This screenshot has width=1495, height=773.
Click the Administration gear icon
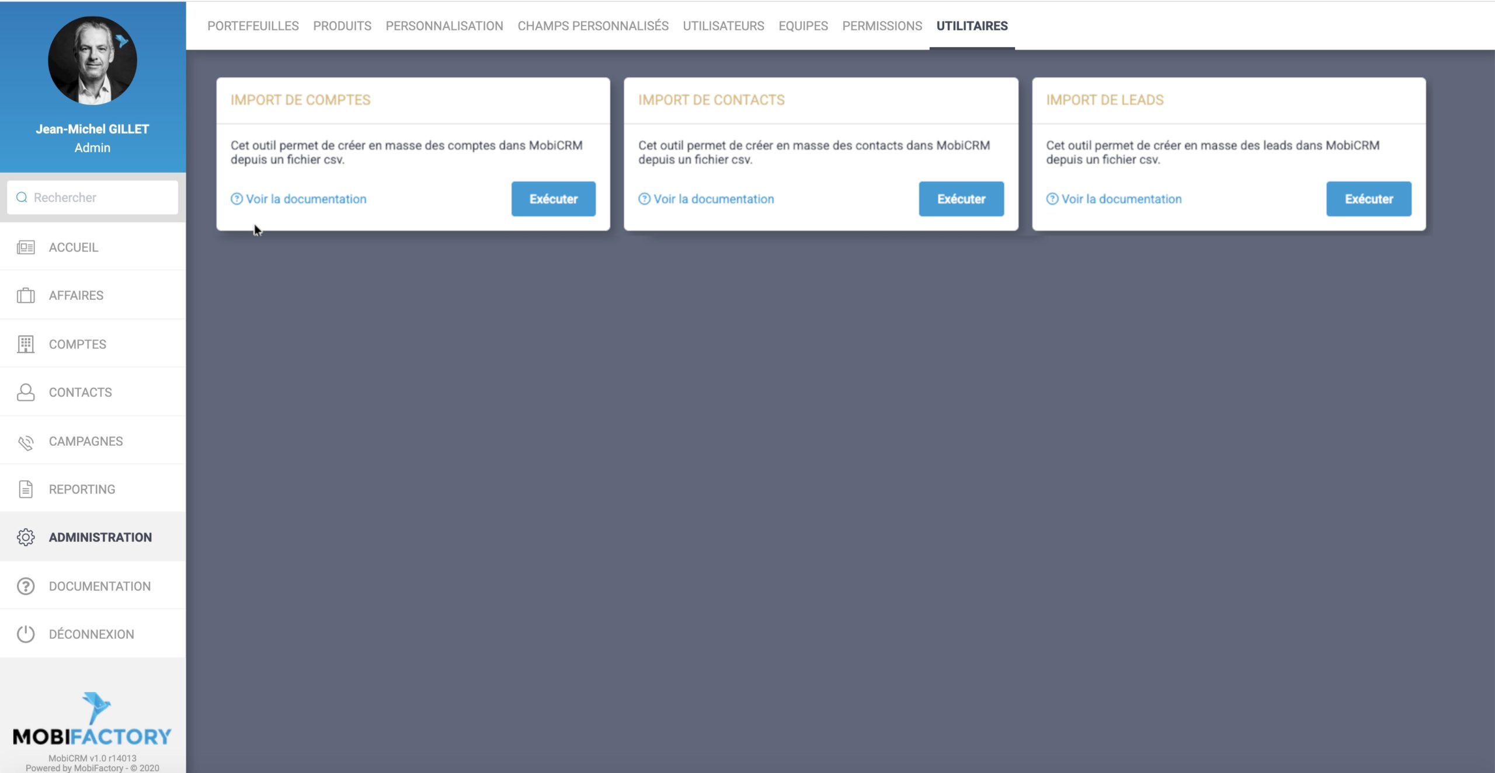(26, 537)
